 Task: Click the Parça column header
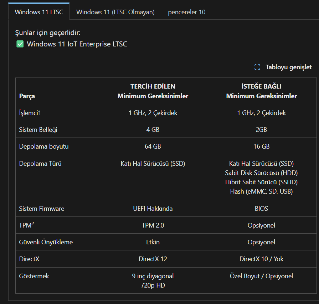click(27, 96)
